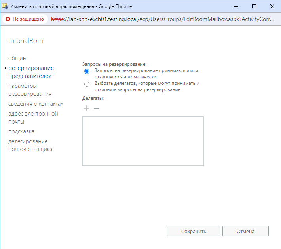Go to 'адрес электронной почты' section
The width and height of the screenshot is (281, 249).
[33, 118]
